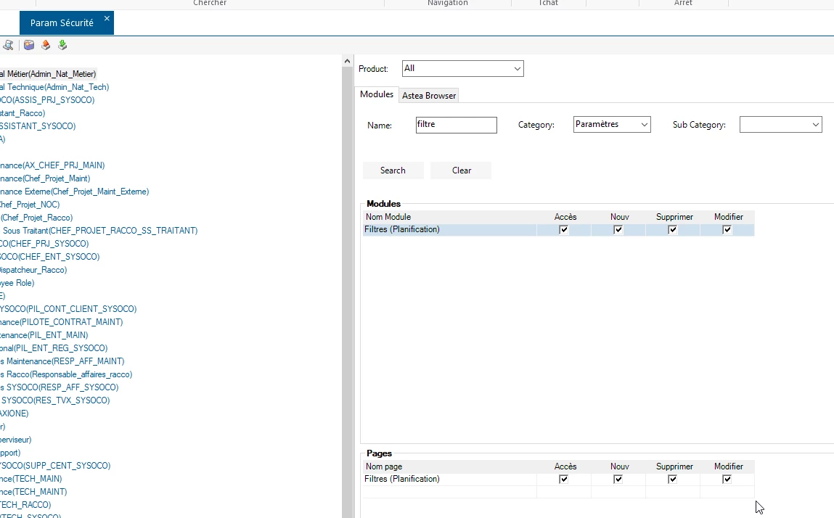Toggle Nouv checkbox in Pages row

click(618, 479)
